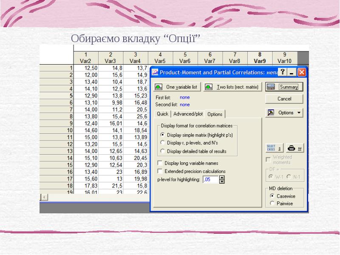Click the p-level for highlighting field
340x255 pixels.
[210, 180]
